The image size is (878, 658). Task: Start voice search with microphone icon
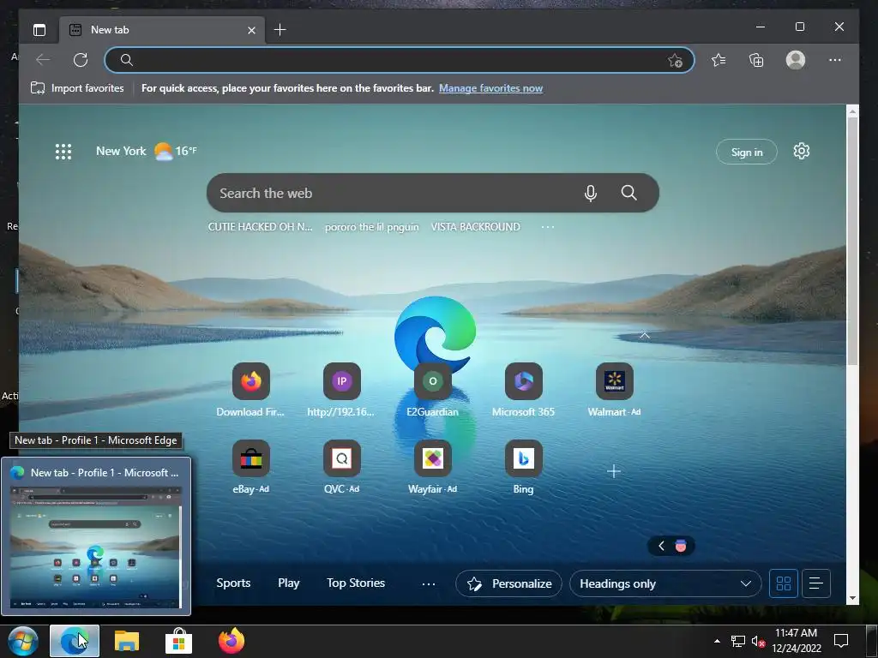tap(590, 193)
